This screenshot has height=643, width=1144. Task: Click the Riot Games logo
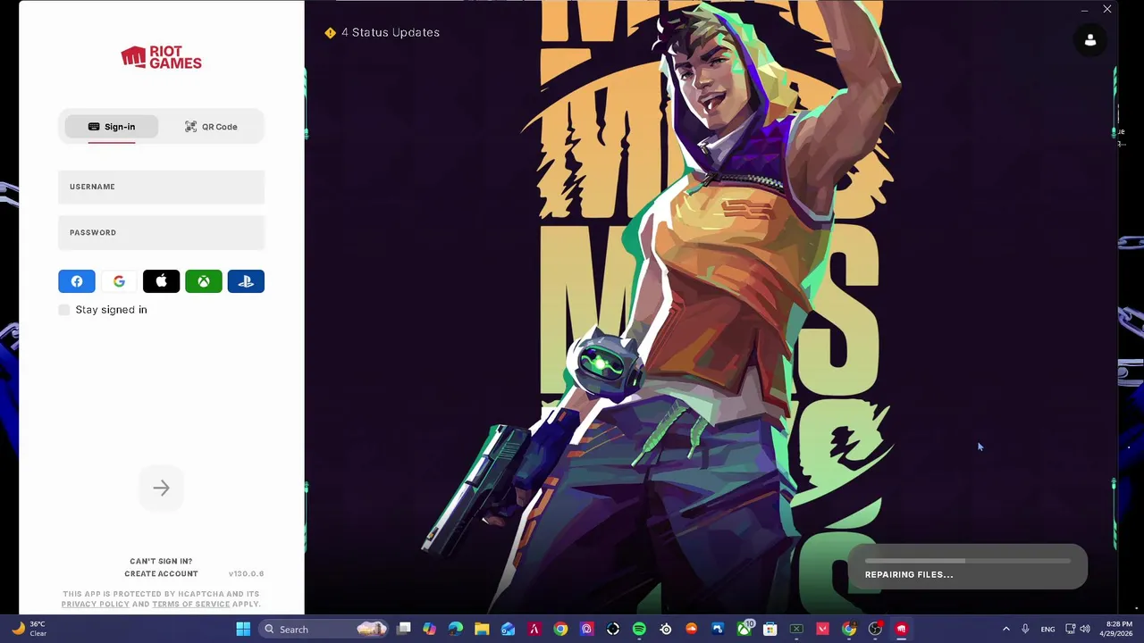pyautogui.click(x=162, y=58)
